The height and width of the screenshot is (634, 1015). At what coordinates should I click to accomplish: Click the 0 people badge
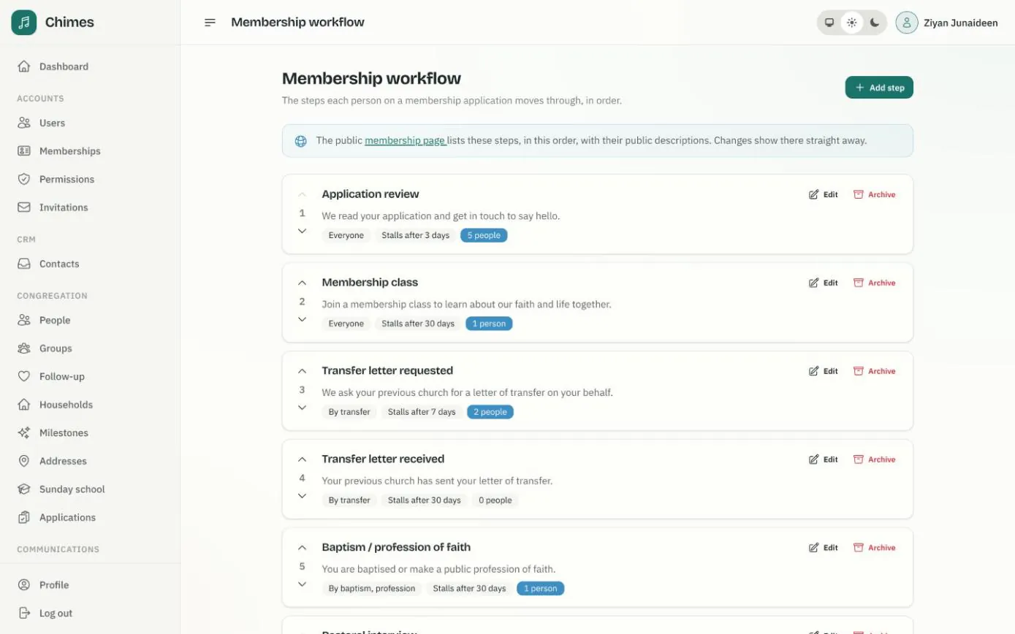tap(495, 500)
